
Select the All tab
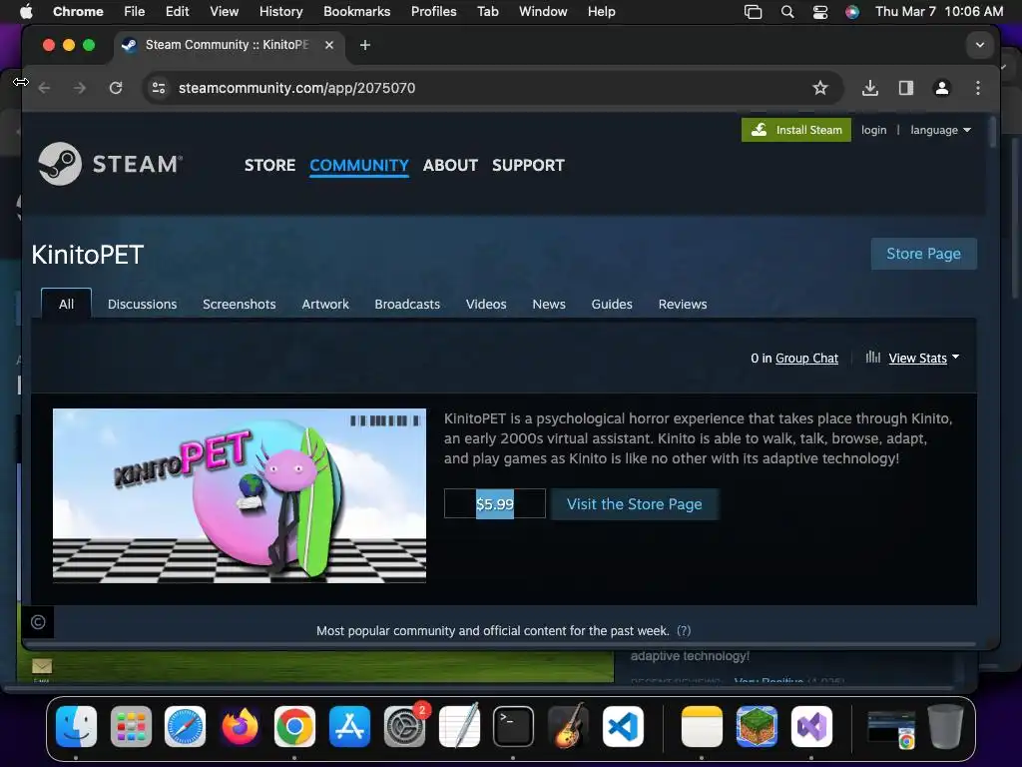[67, 304]
